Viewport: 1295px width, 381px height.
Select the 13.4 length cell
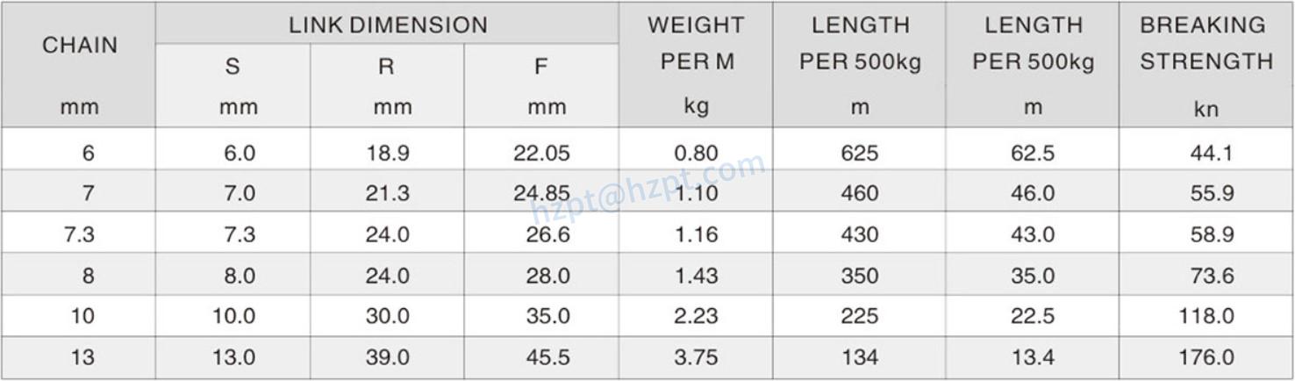point(1032,357)
